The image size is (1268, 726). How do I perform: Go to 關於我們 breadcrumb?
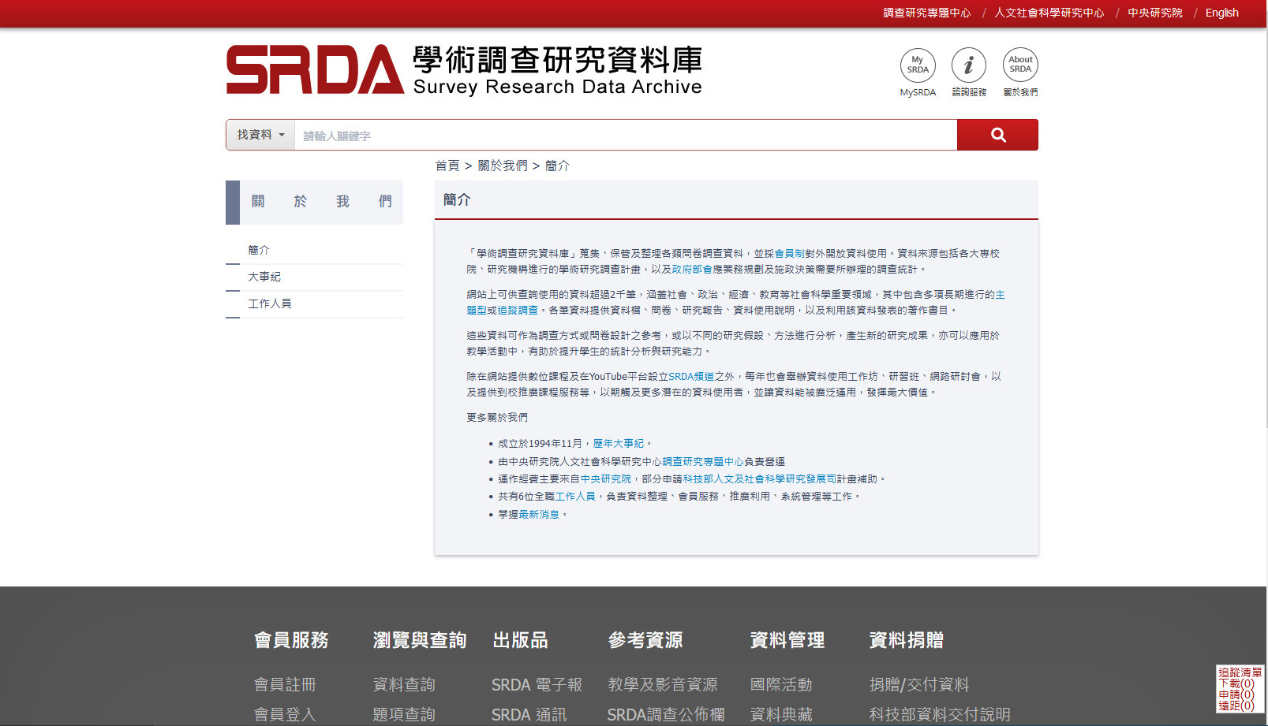503,166
